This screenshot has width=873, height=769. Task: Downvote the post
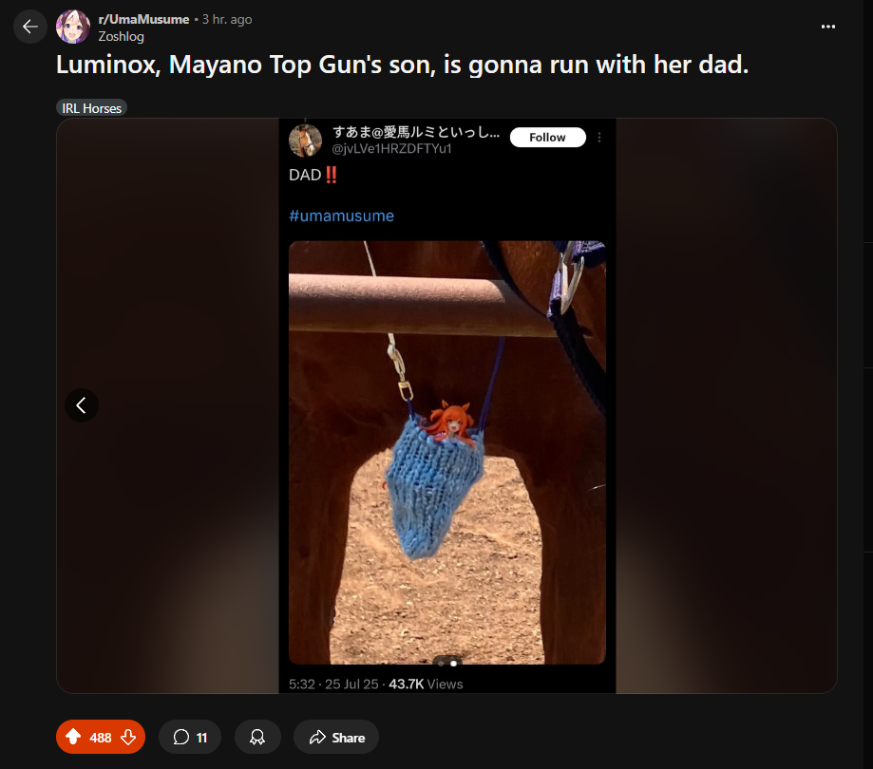point(128,737)
